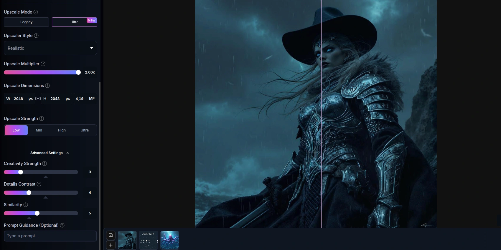Select Legacy upscale mode
501x250 pixels.
(26, 22)
